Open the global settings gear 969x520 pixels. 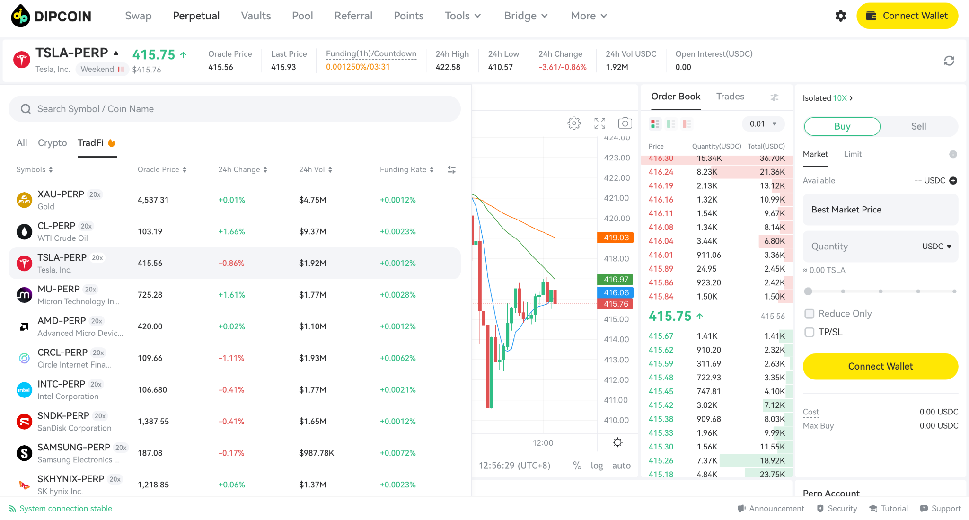tap(841, 16)
